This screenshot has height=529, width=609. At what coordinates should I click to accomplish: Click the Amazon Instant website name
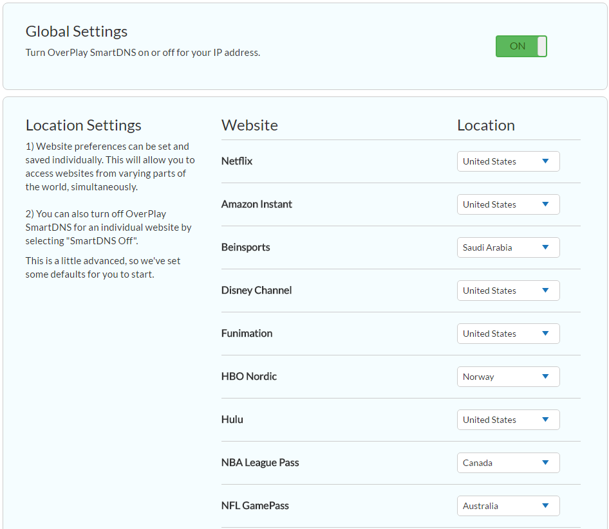[x=257, y=204]
